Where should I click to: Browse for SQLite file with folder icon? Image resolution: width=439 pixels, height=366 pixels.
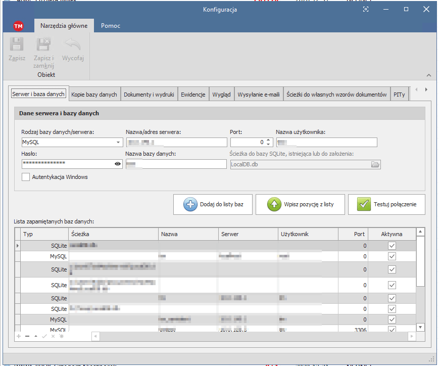click(x=375, y=164)
